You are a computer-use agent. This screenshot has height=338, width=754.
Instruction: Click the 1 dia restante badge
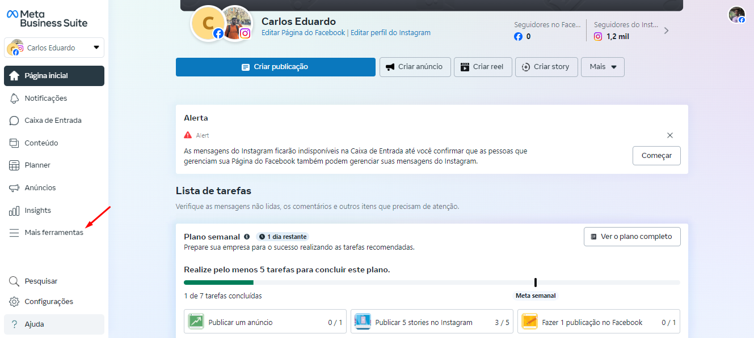(x=283, y=237)
